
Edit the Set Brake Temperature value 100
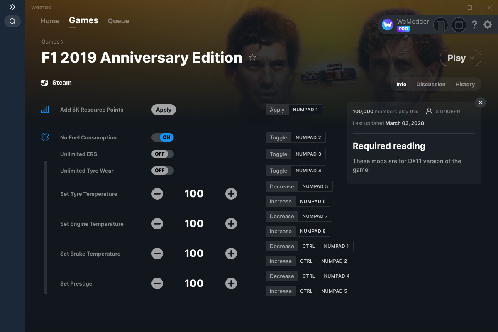coord(194,254)
